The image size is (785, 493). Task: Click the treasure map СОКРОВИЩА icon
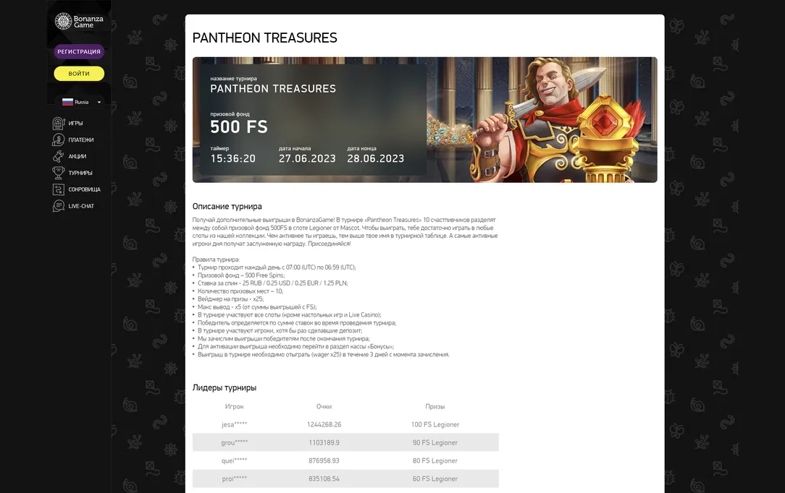(x=59, y=189)
